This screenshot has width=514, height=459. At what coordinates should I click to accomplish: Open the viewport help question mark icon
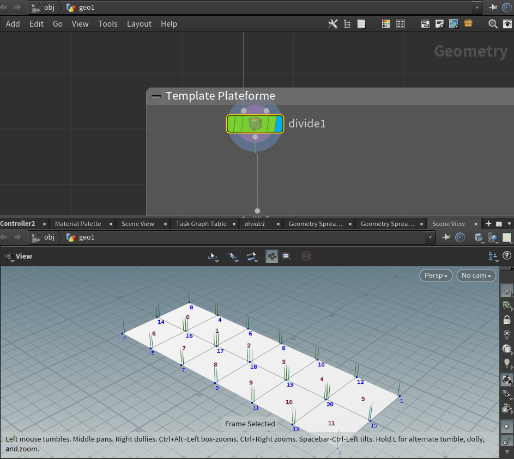click(x=506, y=255)
